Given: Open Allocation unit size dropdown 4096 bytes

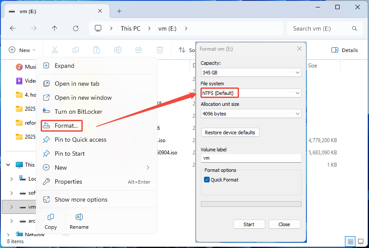Looking at the screenshot, I should [x=251, y=114].
